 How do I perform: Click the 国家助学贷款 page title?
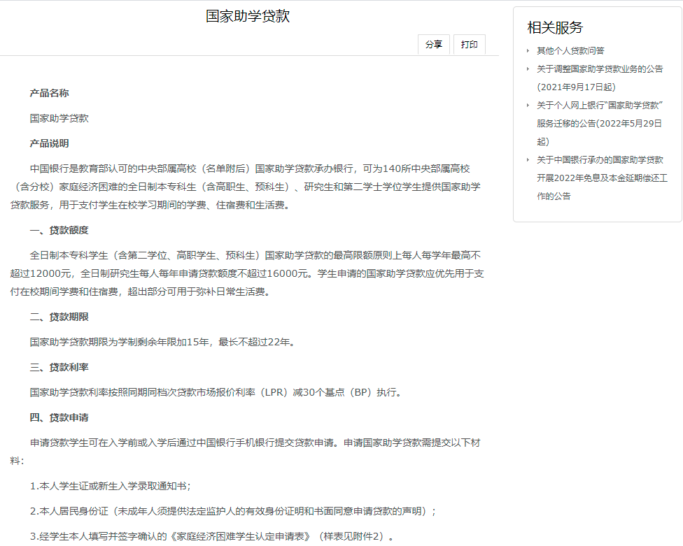pyautogui.click(x=248, y=16)
